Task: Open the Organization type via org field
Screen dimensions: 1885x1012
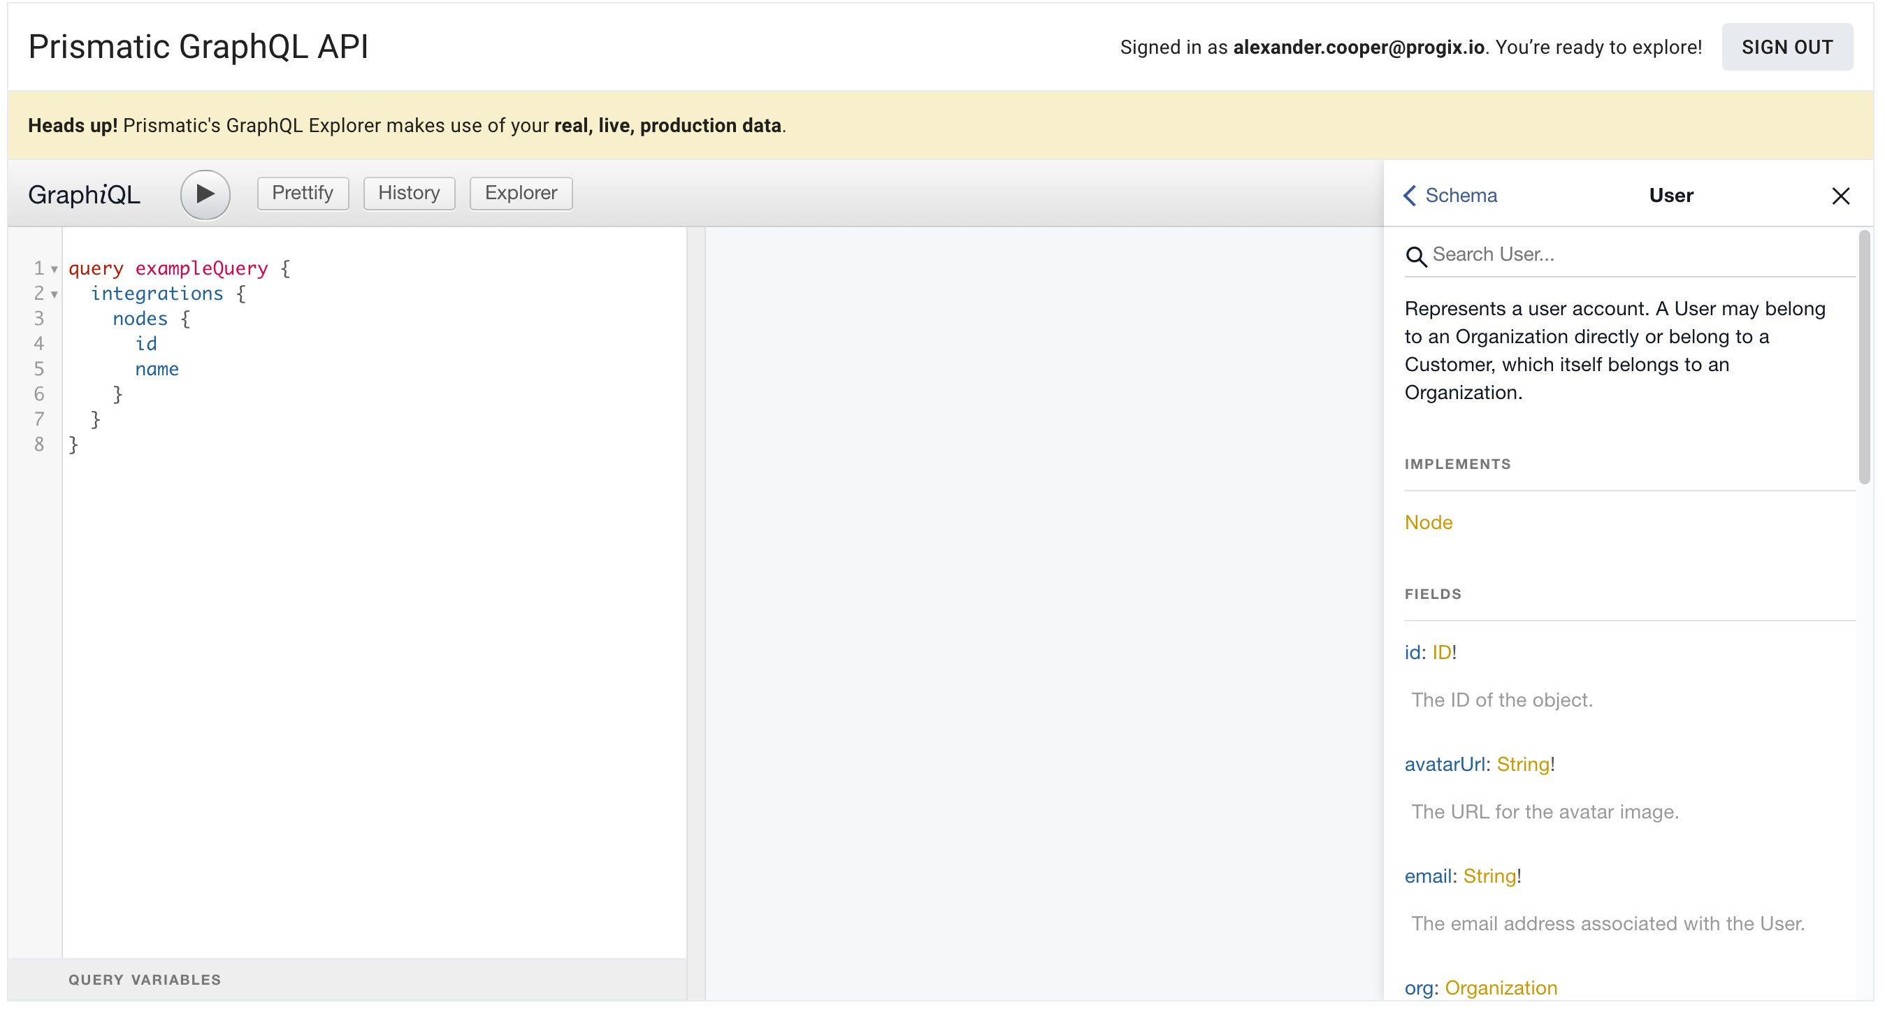Action: [x=1501, y=987]
